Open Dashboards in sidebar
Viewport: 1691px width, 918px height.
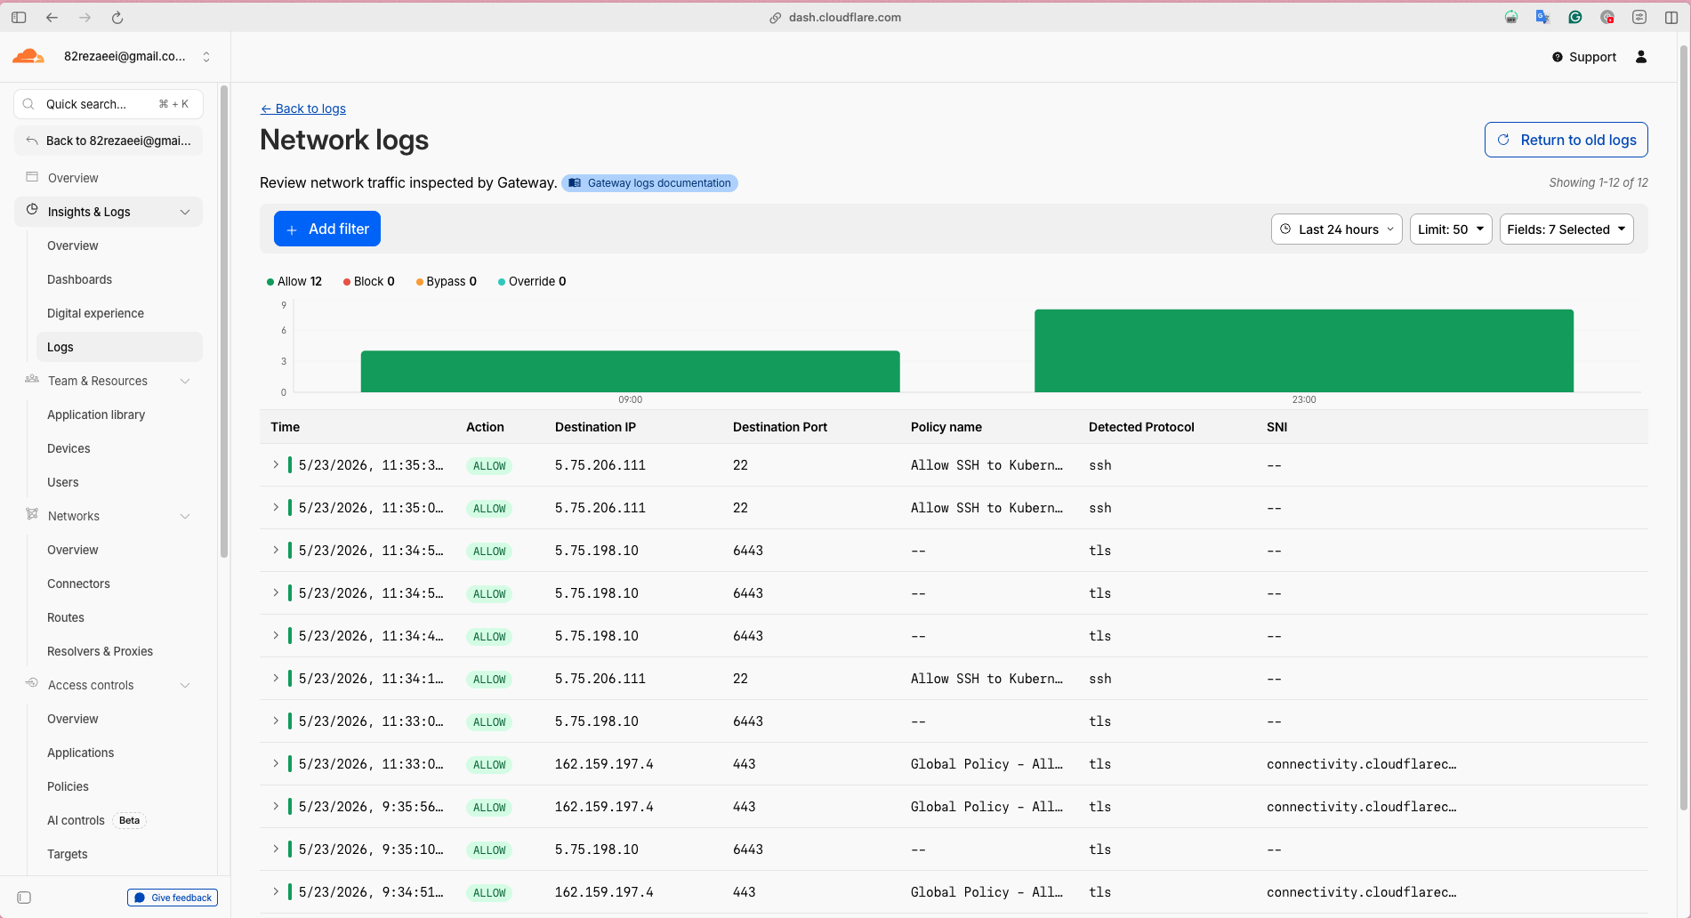tap(79, 279)
